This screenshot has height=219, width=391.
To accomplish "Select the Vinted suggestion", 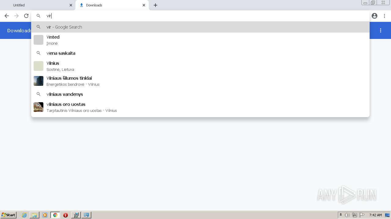I will (x=200, y=40).
